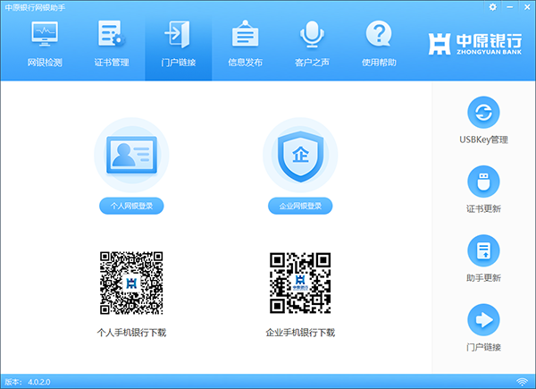Click 个人网银登录 button
The width and height of the screenshot is (536, 389).
pyautogui.click(x=131, y=206)
